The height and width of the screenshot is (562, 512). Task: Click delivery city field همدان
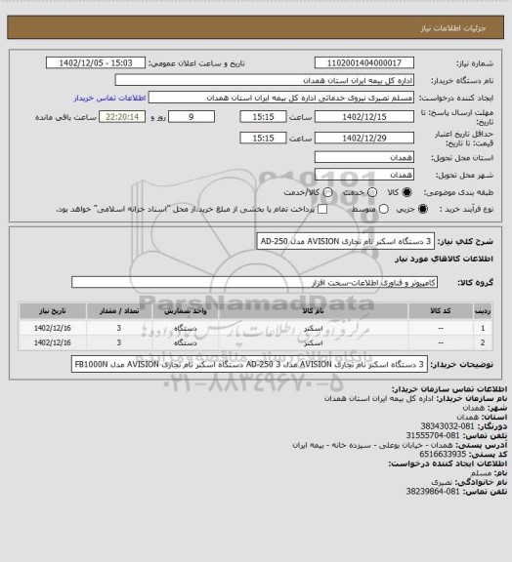click(364, 175)
